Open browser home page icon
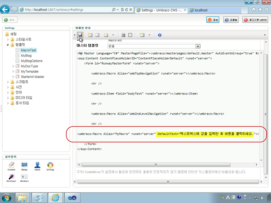Screen dimensions: 271x203 pyautogui.click(x=254, y=10)
